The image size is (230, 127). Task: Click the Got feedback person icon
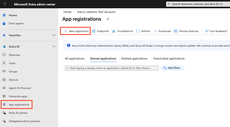pyautogui.click(x=207, y=31)
